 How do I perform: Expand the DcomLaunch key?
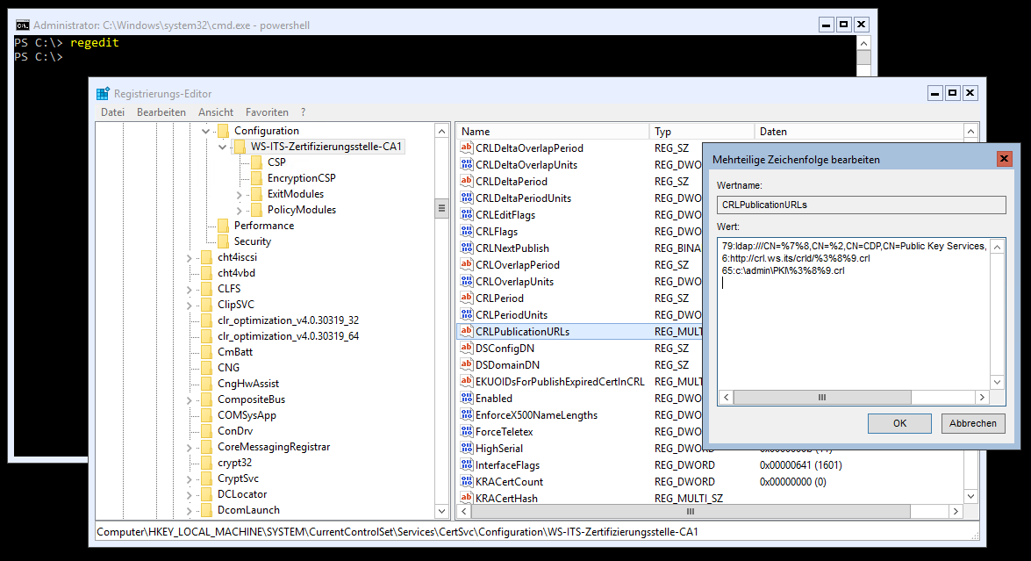(x=190, y=510)
